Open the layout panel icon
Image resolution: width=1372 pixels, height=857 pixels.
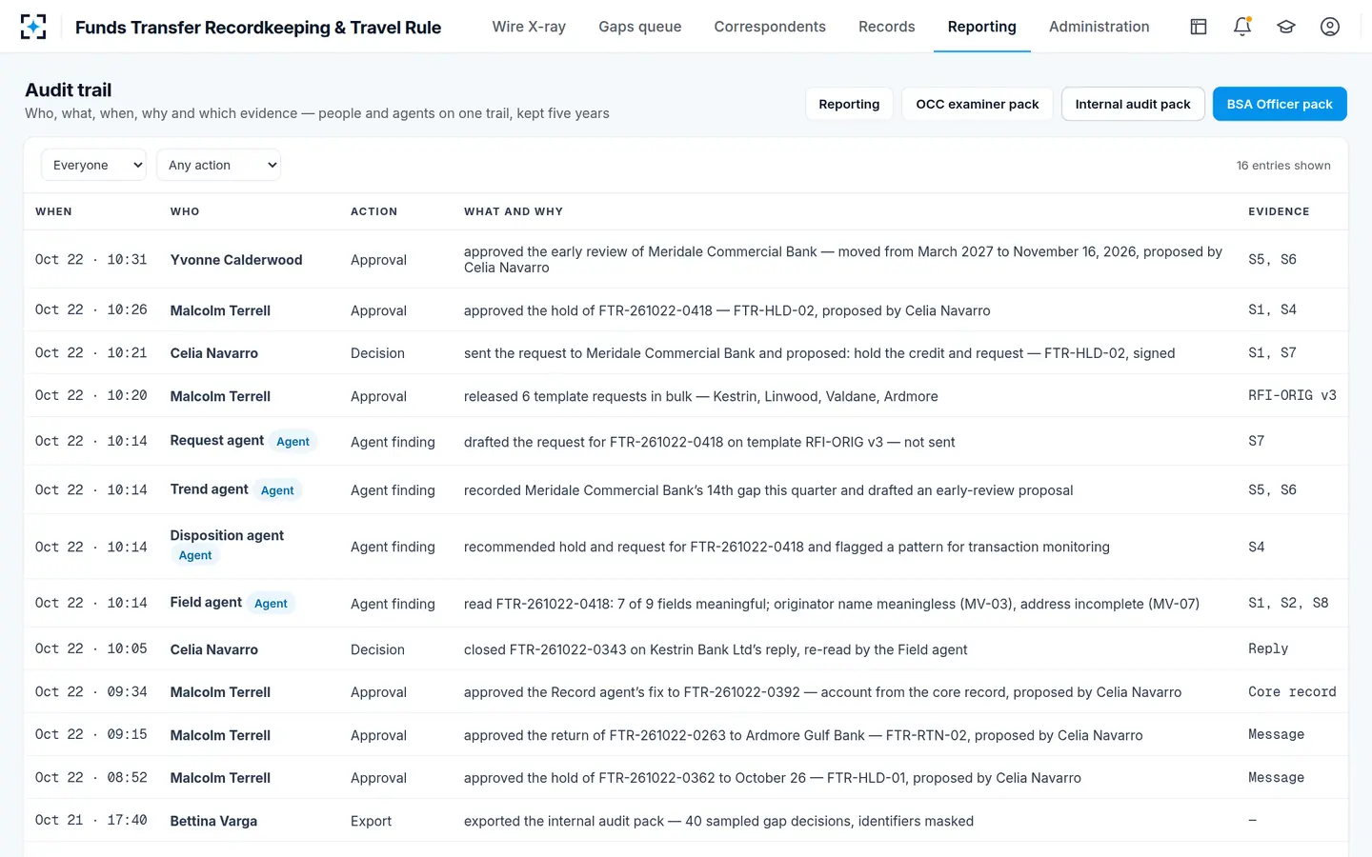(x=1199, y=27)
